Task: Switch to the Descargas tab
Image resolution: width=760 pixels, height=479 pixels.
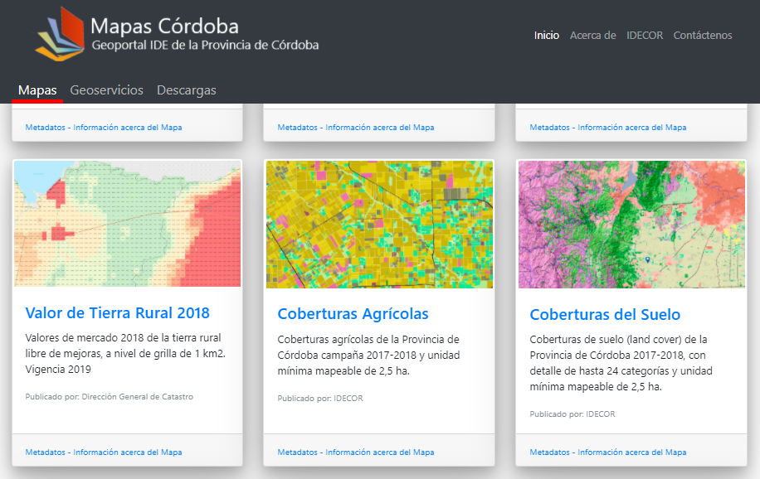Action: [x=186, y=90]
